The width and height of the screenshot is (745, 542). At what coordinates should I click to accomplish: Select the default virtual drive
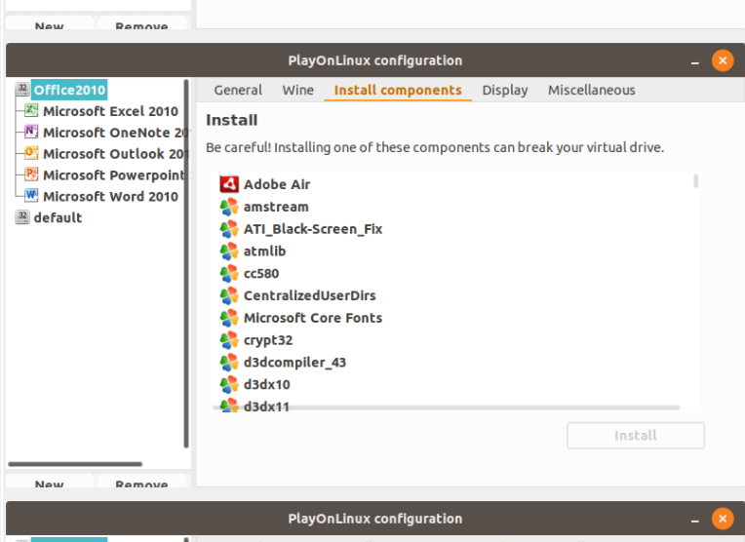click(58, 217)
